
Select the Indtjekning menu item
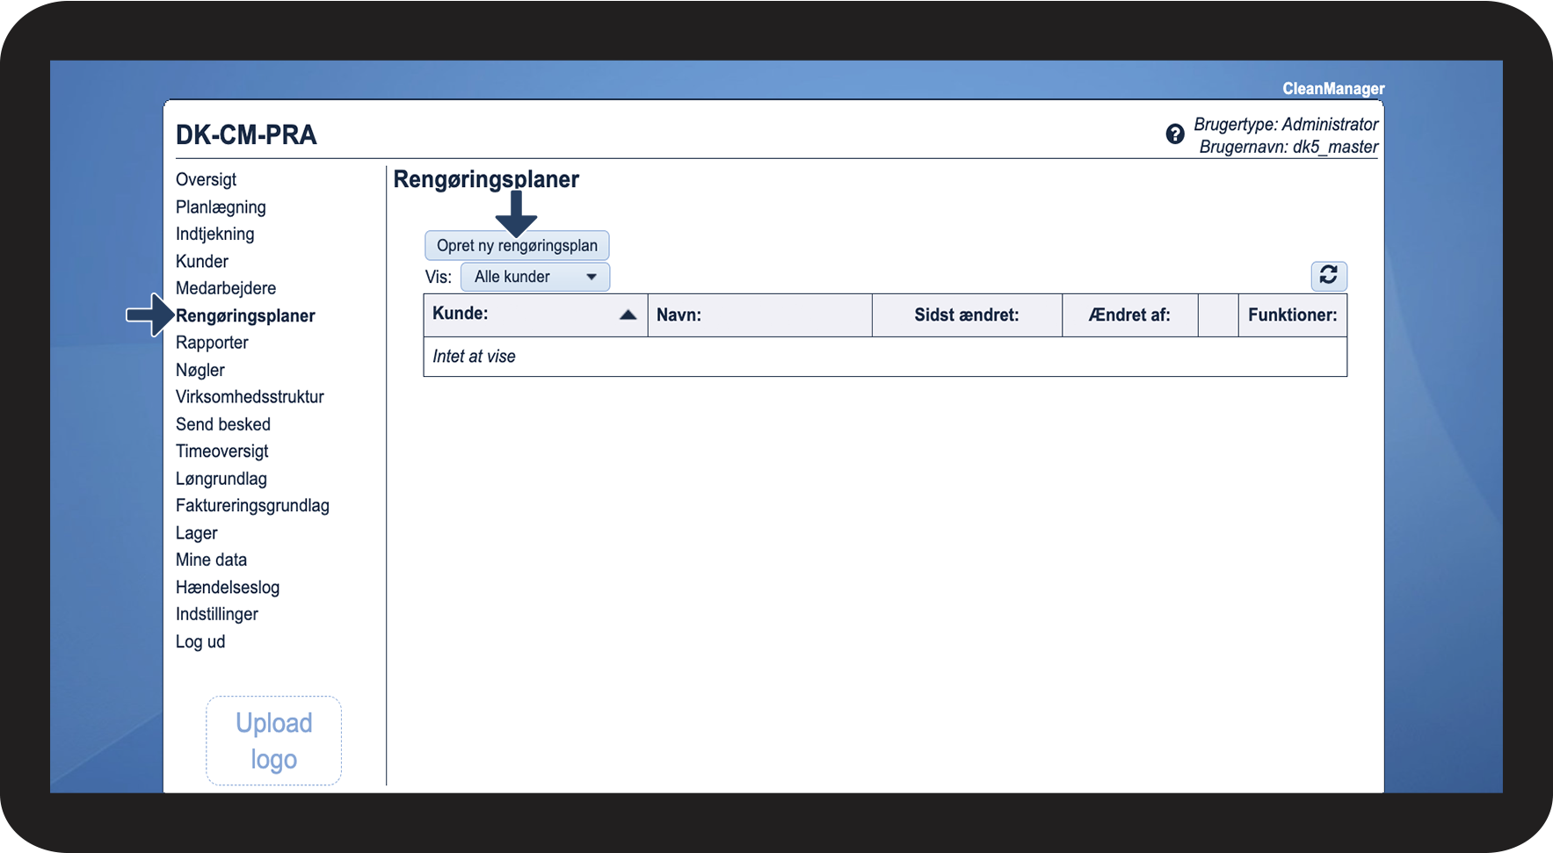[215, 235]
